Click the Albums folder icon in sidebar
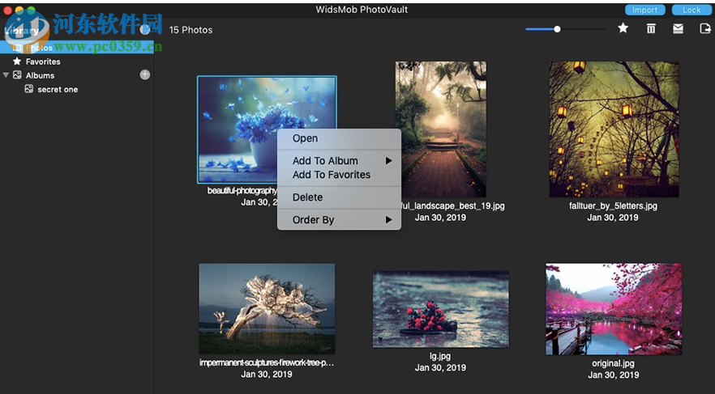This screenshot has width=715, height=394. click(17, 75)
